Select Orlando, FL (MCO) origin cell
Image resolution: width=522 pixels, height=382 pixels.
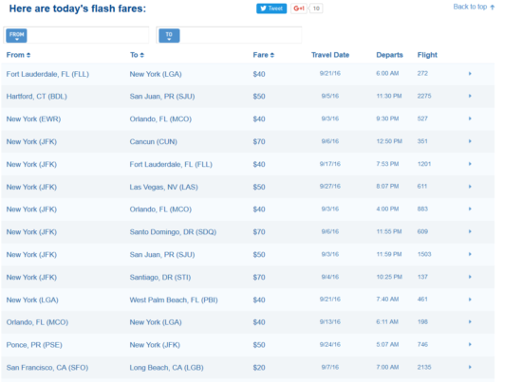[37, 322]
